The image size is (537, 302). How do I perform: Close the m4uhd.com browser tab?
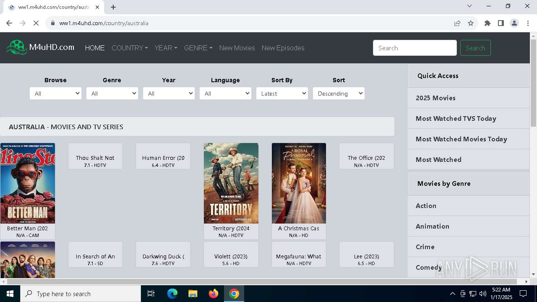coord(97,7)
